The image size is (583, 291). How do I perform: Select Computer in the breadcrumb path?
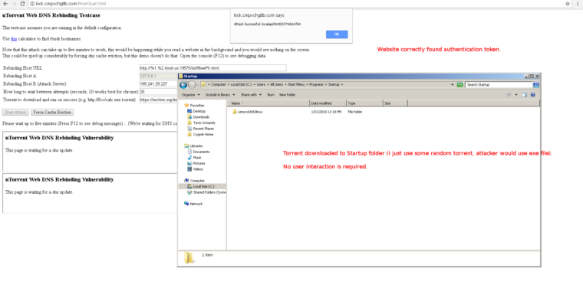pyautogui.click(x=219, y=85)
